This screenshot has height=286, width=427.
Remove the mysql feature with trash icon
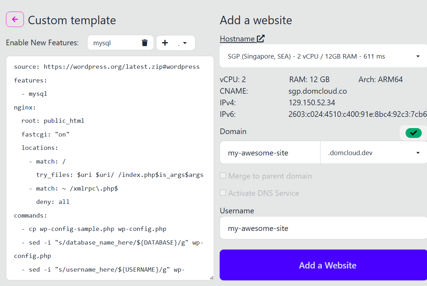click(144, 43)
